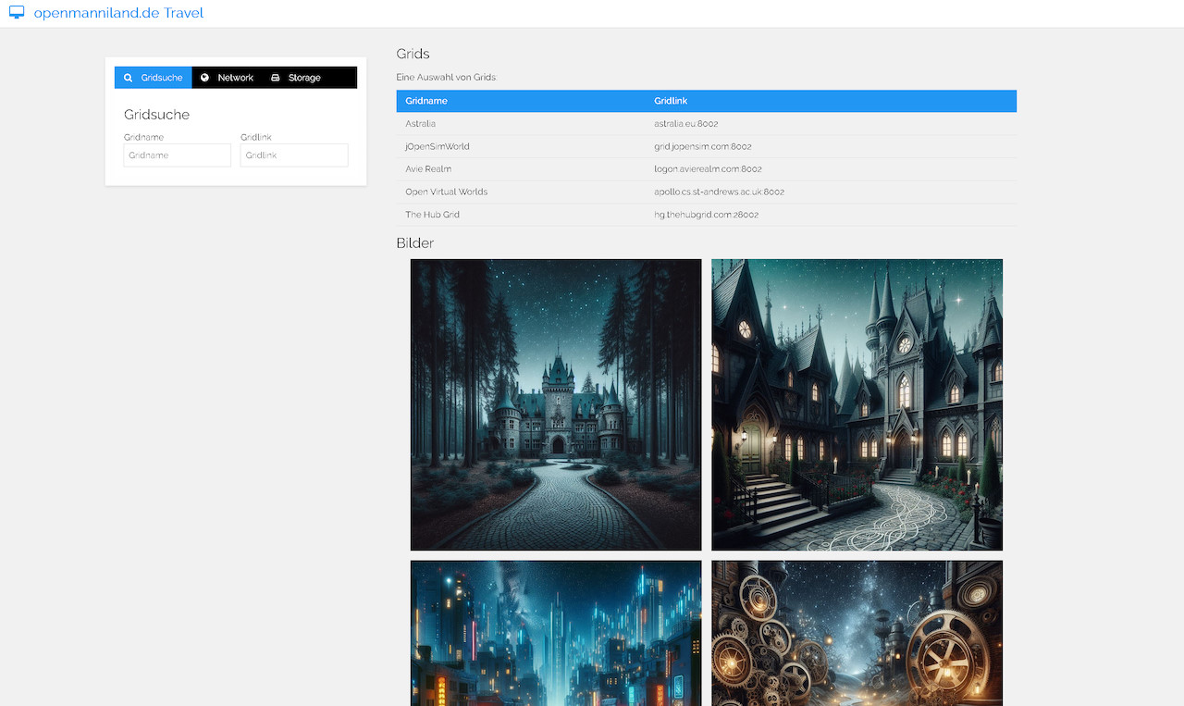Screen dimensions: 1184x706
Task: Select the Astralia grid row
Action: coord(421,124)
